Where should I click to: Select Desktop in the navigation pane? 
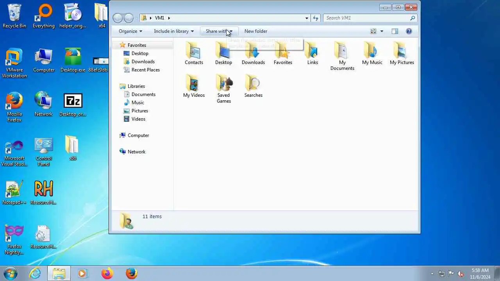140,53
